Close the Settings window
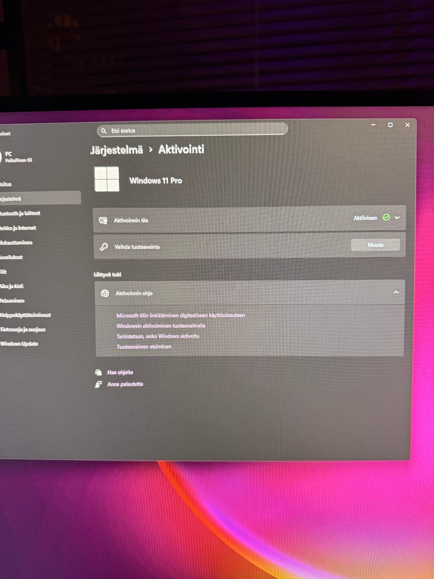 click(407, 125)
